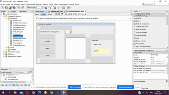Click the Ocultar link in the sharing bar
This screenshot has width=169, height=95.
coord(137,87)
